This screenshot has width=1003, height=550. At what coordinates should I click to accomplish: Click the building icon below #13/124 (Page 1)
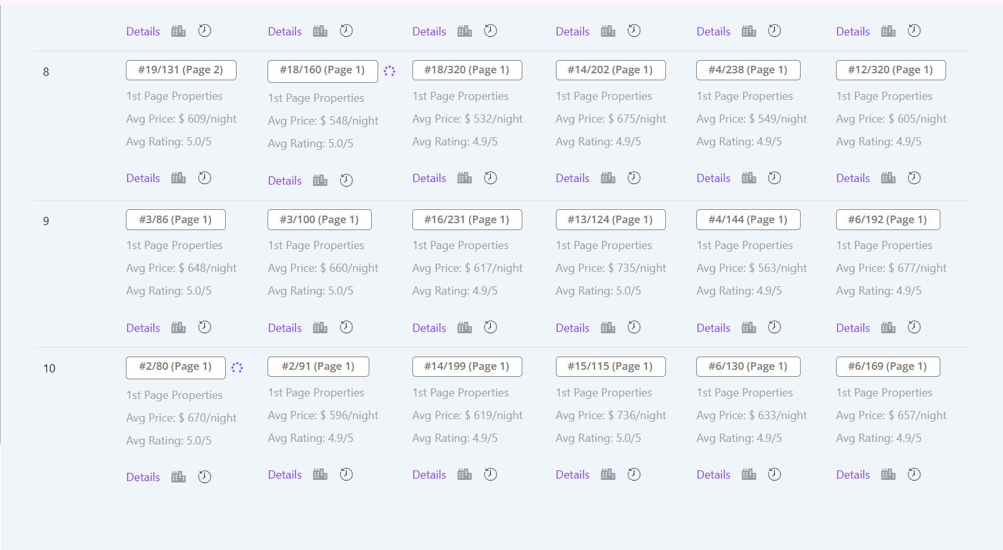point(608,327)
